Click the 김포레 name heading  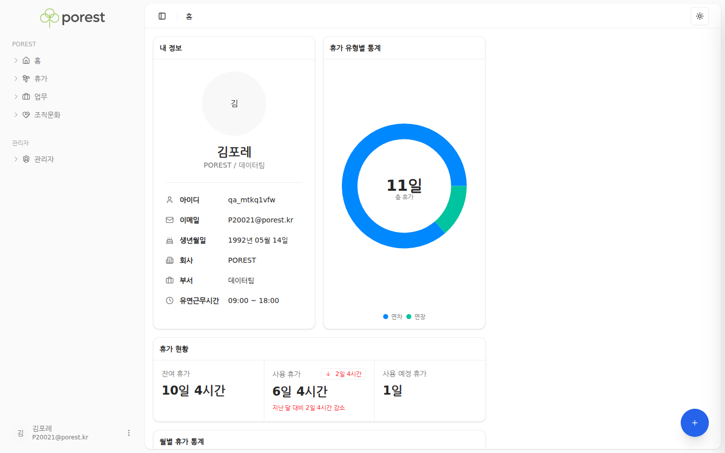coord(234,152)
